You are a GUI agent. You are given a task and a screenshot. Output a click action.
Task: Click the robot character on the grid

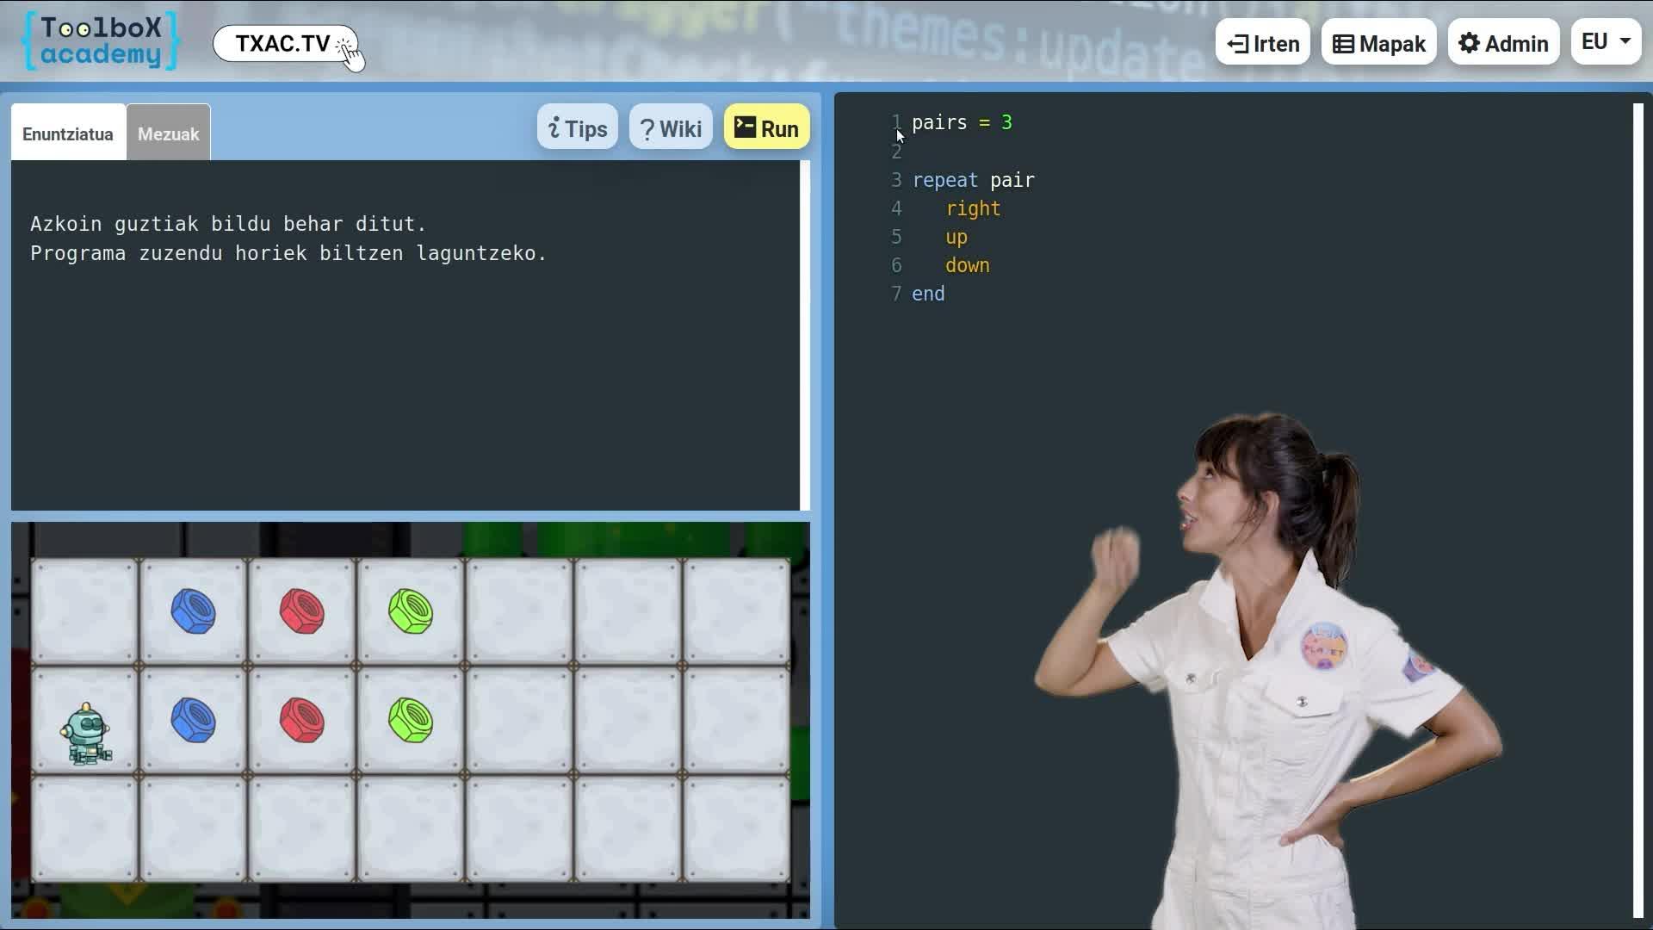coord(86,734)
